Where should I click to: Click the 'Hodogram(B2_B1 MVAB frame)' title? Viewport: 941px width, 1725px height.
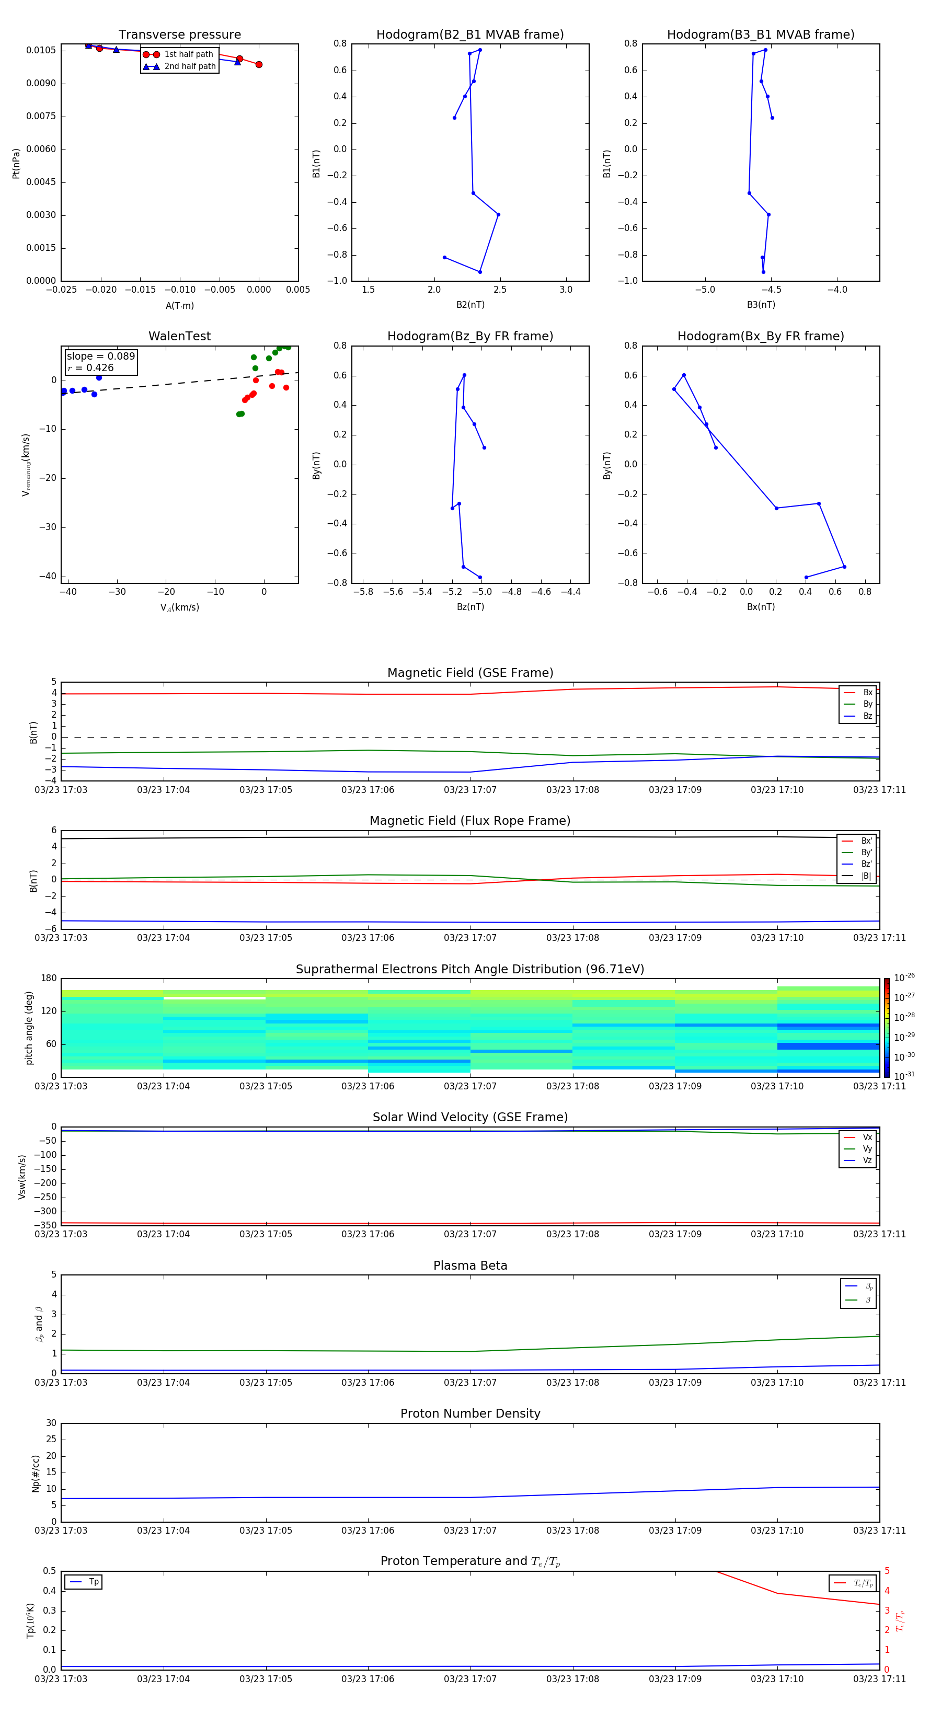coord(469,35)
